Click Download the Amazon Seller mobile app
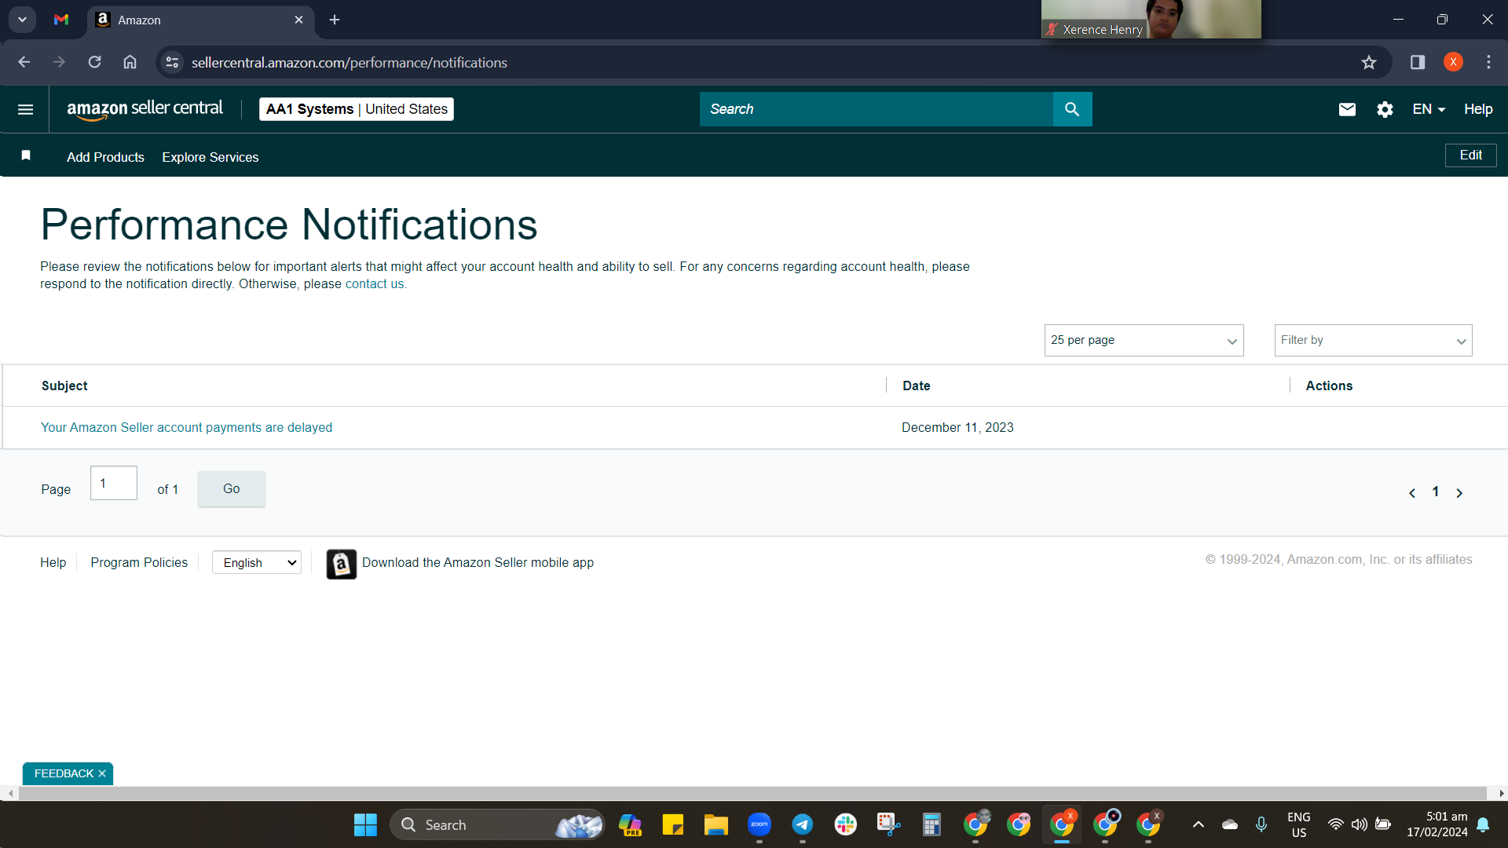 pos(478,562)
